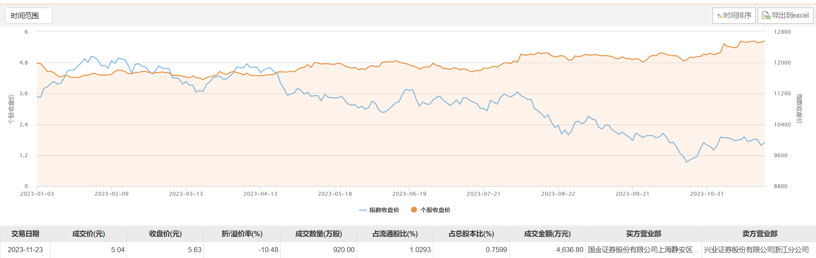The height and width of the screenshot is (258, 816).
Task: Select the 2023-11-23 date cell
Action: pos(25,250)
